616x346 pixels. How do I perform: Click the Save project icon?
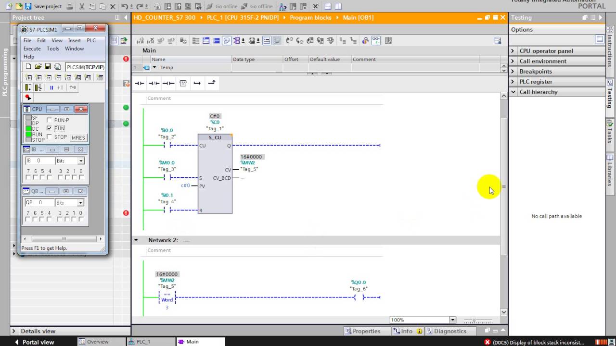(28, 6)
